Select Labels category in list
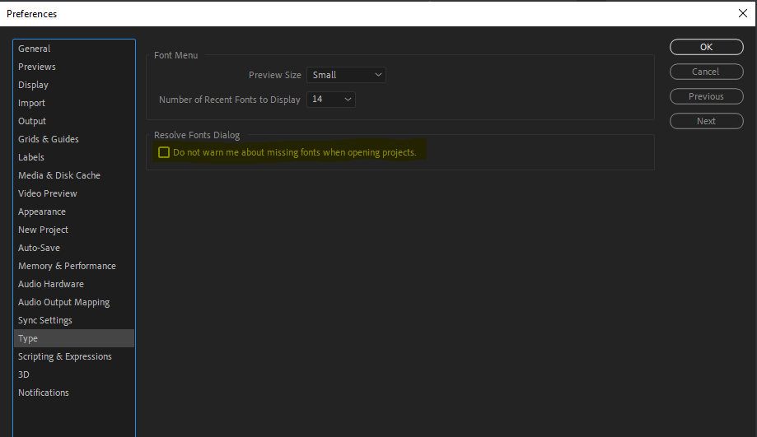The width and height of the screenshot is (757, 437). (x=74, y=157)
